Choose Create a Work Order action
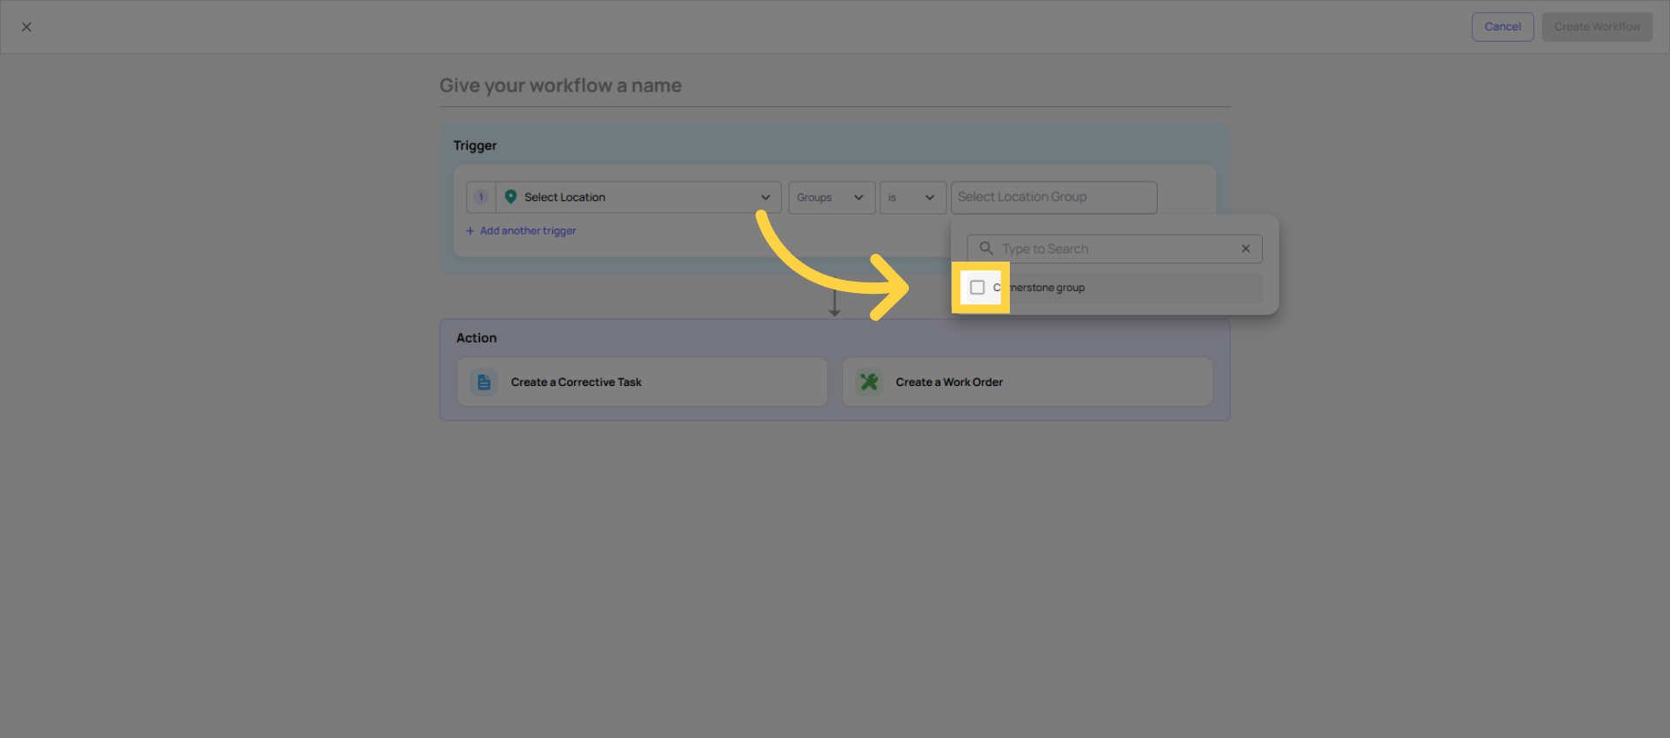This screenshot has height=738, width=1670. click(1027, 382)
